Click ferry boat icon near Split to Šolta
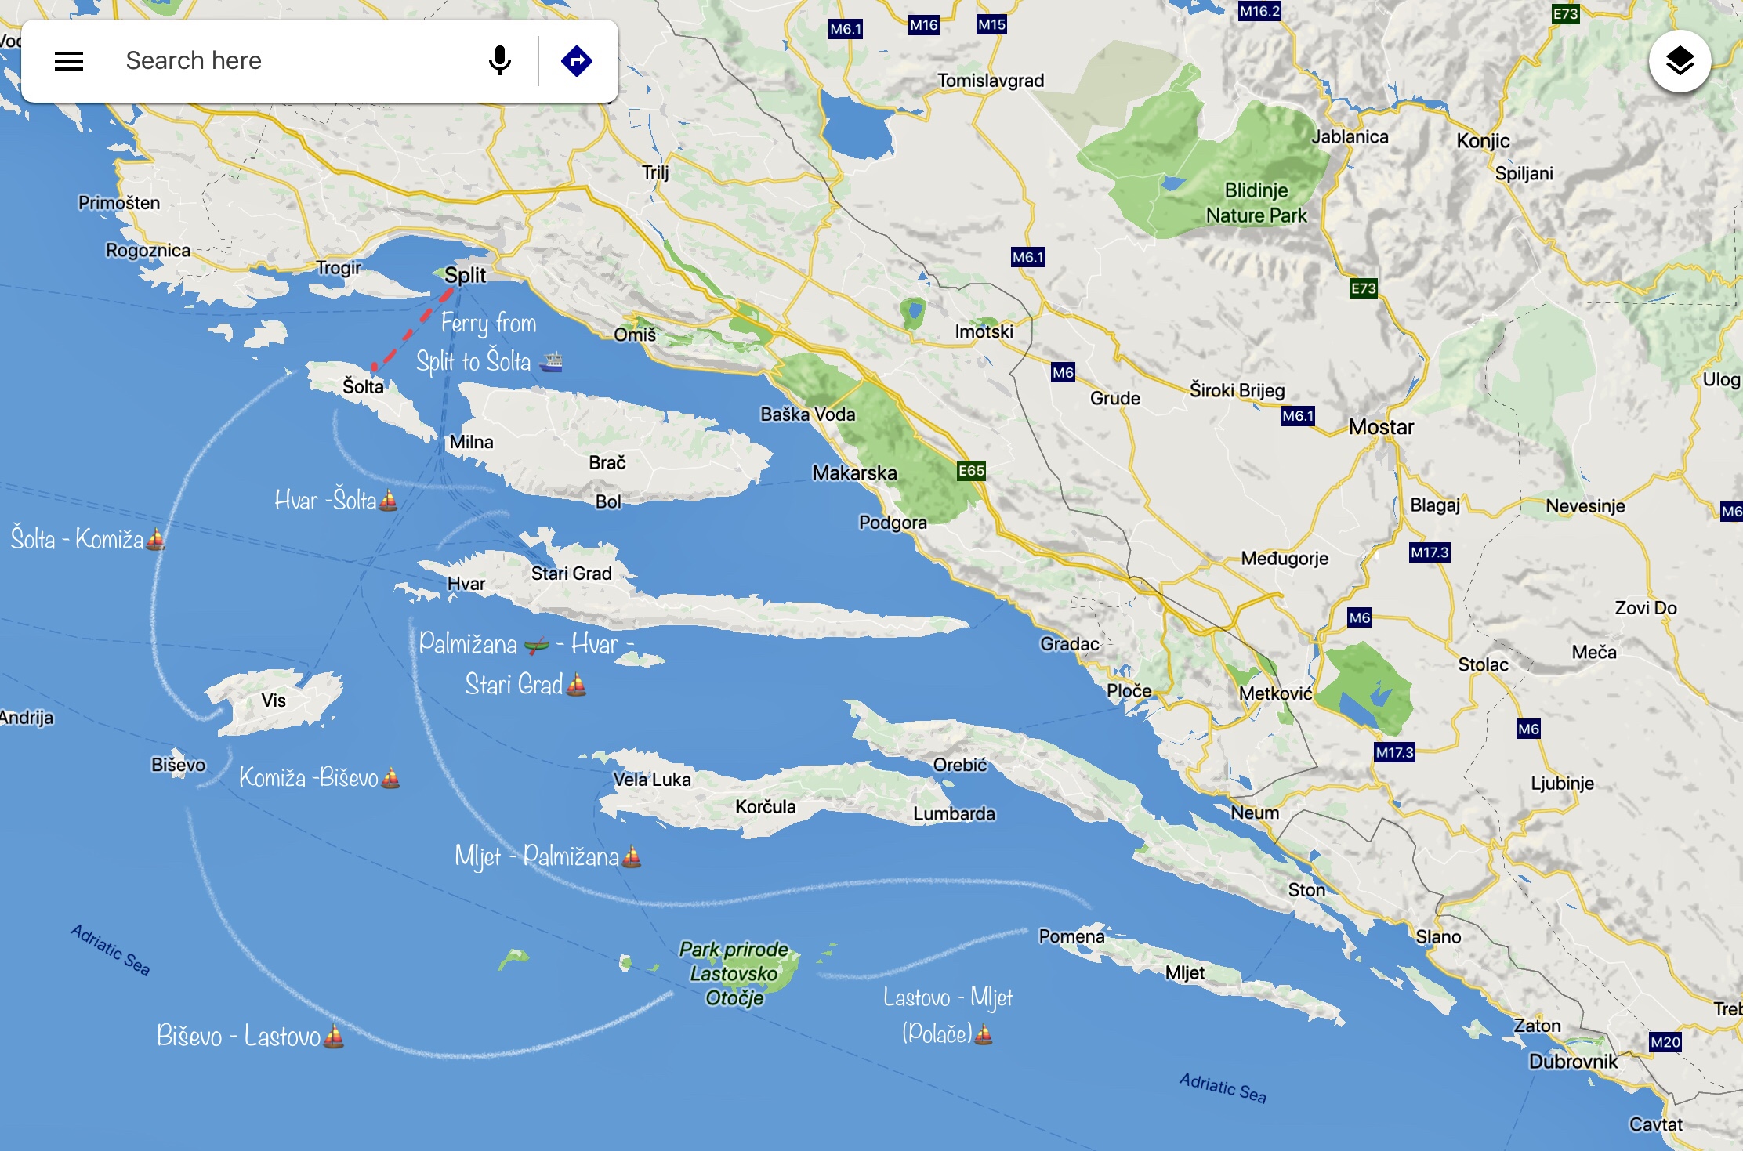The width and height of the screenshot is (1743, 1151). [x=552, y=361]
